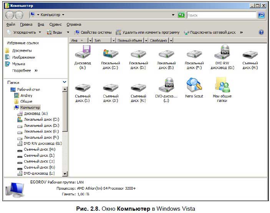This screenshot has width=270, height=213.
Task: Open the 'Упорядочить' toolbar dropdown
Action: (24, 32)
